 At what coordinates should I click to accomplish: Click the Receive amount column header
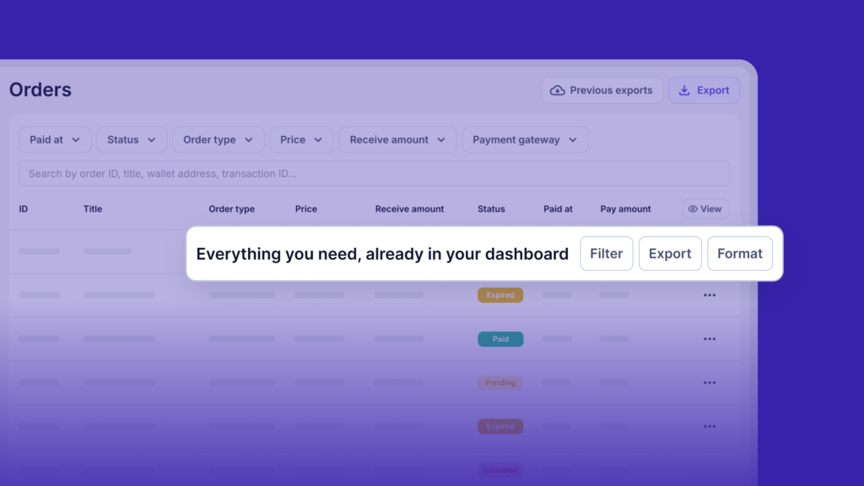click(x=409, y=209)
